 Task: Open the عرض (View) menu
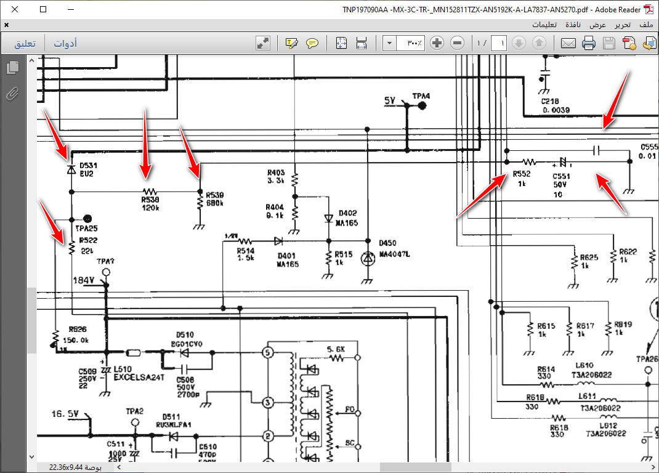click(597, 25)
